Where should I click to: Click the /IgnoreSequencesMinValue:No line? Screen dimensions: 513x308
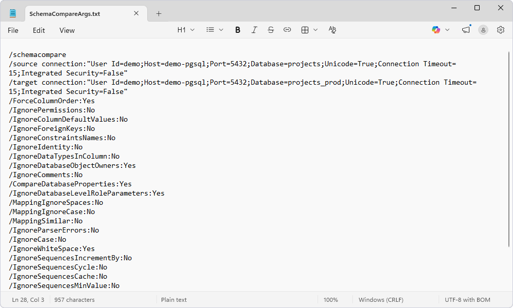[x=64, y=286]
